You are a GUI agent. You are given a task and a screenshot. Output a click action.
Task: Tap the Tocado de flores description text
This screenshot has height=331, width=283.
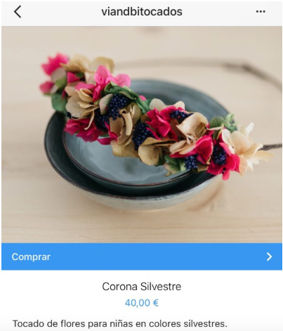tap(119, 324)
